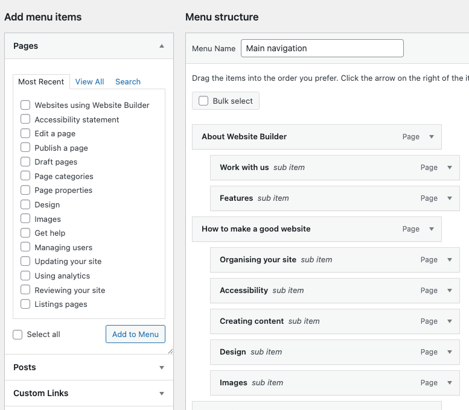Tick the Select all checkbox

pyautogui.click(x=18, y=335)
